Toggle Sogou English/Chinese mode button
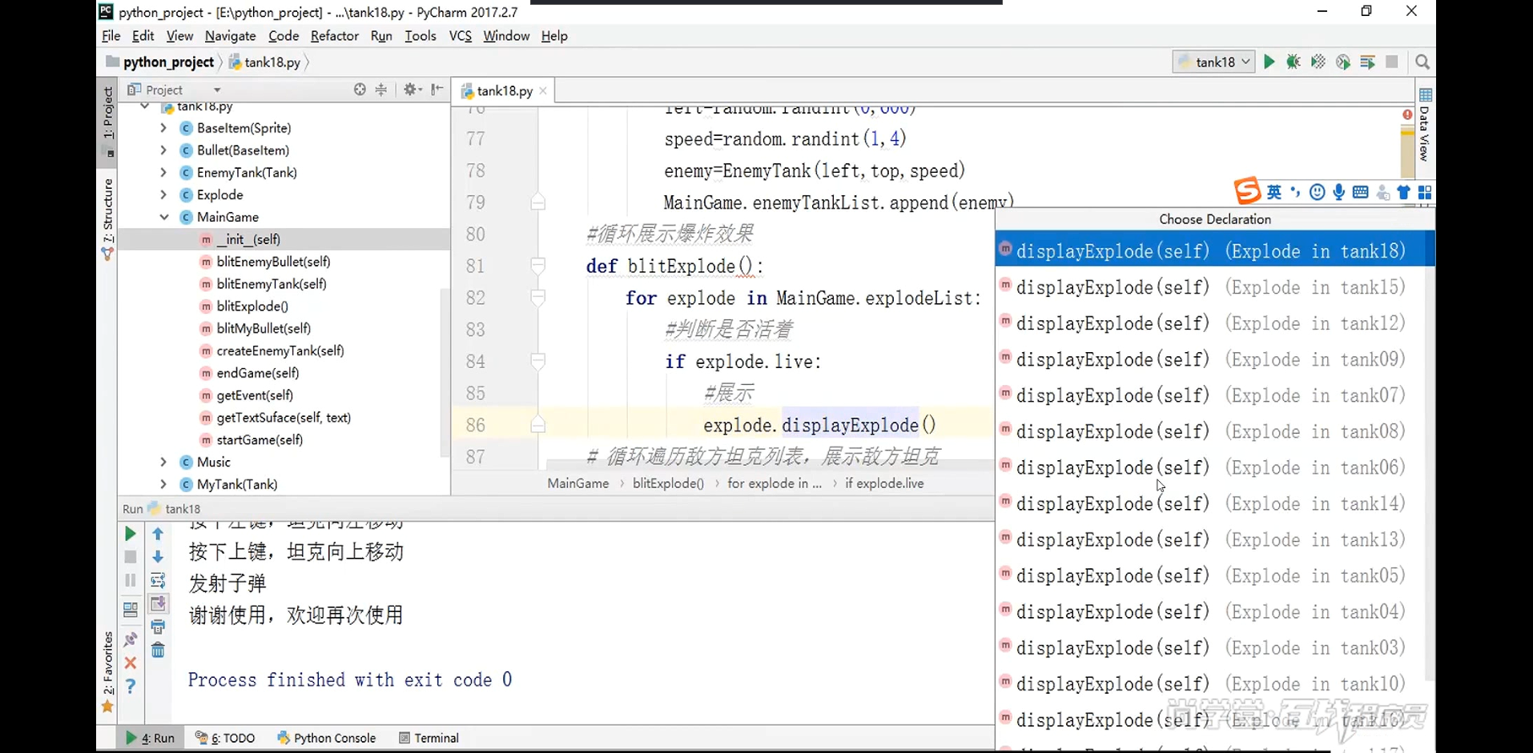The height and width of the screenshot is (753, 1533). pyautogui.click(x=1273, y=192)
